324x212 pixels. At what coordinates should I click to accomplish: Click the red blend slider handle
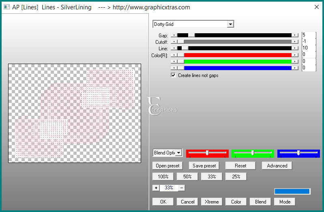point(207,153)
